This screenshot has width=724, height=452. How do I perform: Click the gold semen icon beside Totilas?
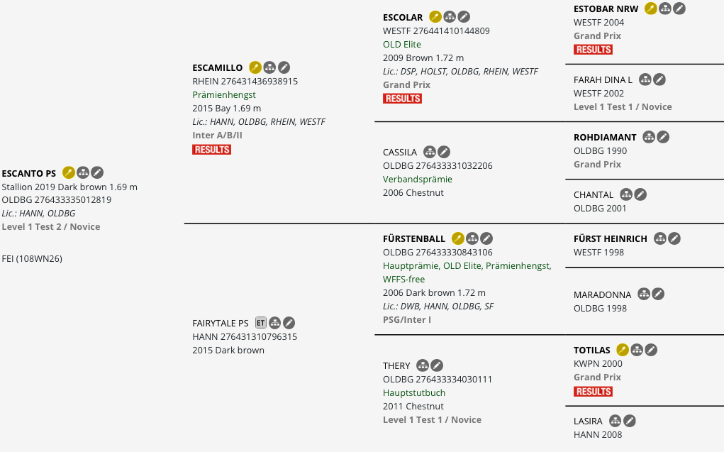(x=623, y=350)
